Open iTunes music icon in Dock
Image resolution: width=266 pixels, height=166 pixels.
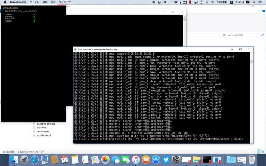click(x=136, y=160)
